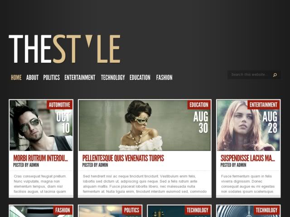The height and width of the screenshot is (217, 290).
Task: Open the Politics navigation link
Action: 51,77
